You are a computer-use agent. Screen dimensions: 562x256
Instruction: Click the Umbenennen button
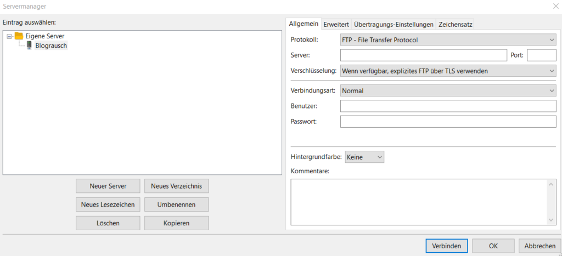(176, 204)
